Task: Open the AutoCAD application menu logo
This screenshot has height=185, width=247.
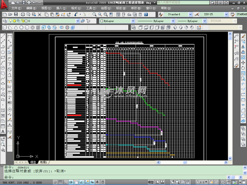Action: [x=4, y=4]
